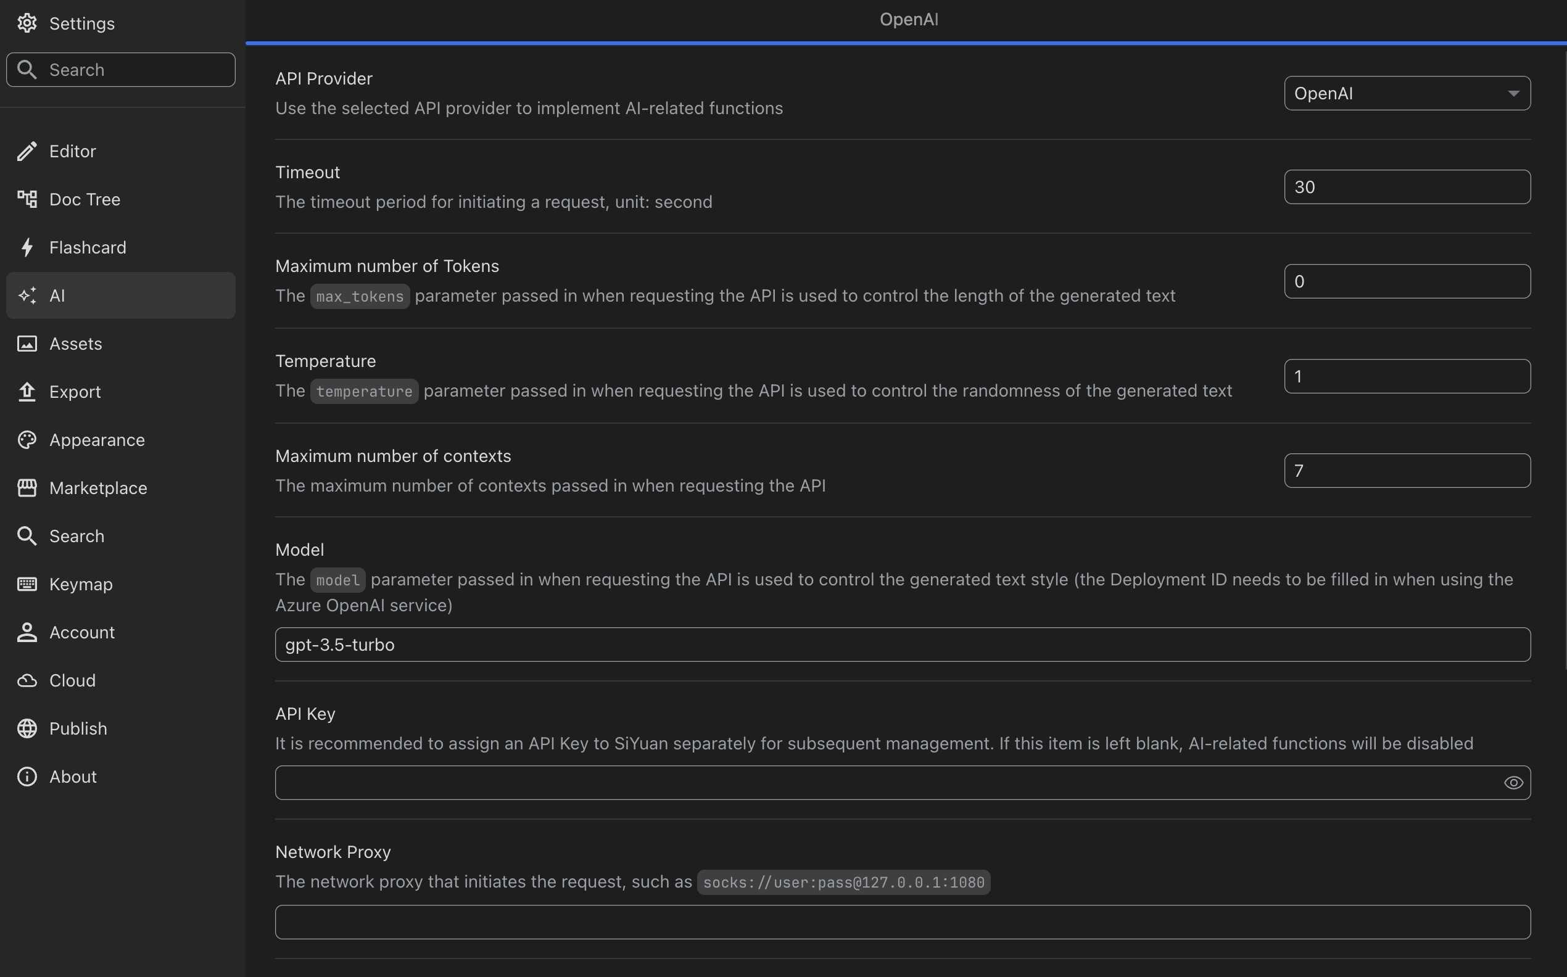Click the Temperature value field
Screen dimensions: 1567x977
coord(1407,376)
